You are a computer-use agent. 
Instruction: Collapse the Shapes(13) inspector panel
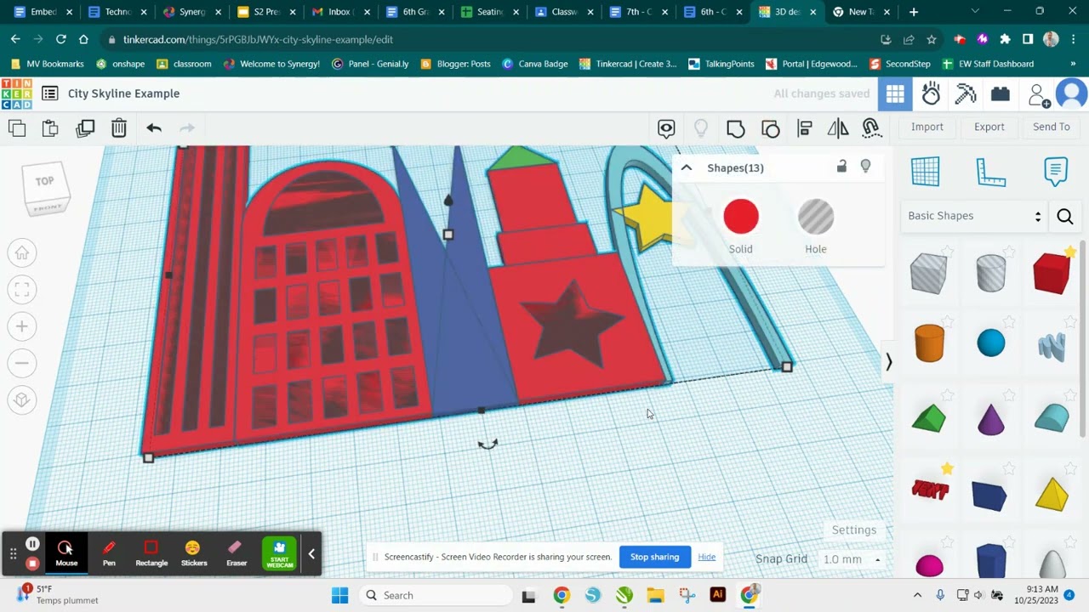687,167
